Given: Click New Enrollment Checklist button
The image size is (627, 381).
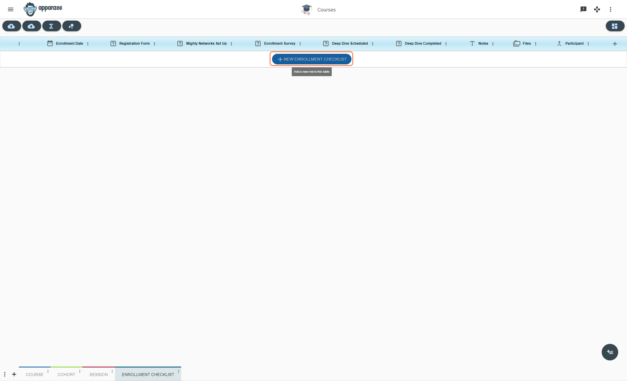Looking at the screenshot, I should pos(312,59).
